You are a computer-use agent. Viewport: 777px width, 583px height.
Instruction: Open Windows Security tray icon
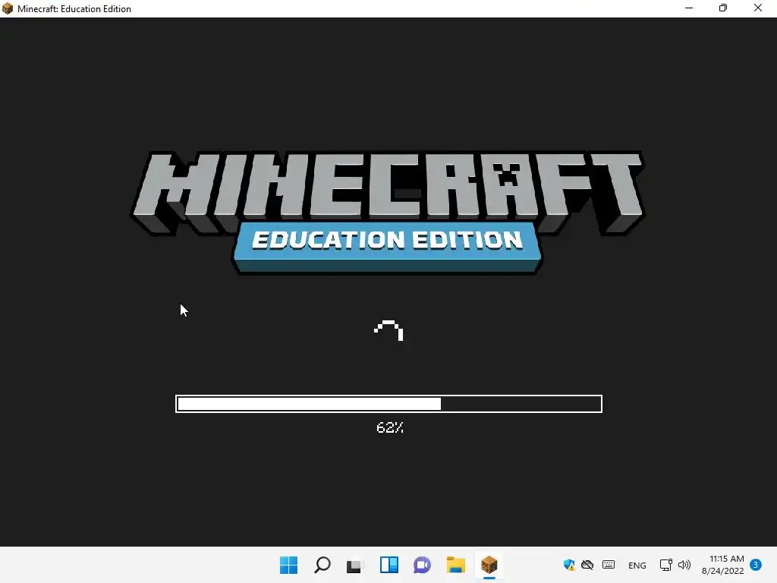pos(569,565)
